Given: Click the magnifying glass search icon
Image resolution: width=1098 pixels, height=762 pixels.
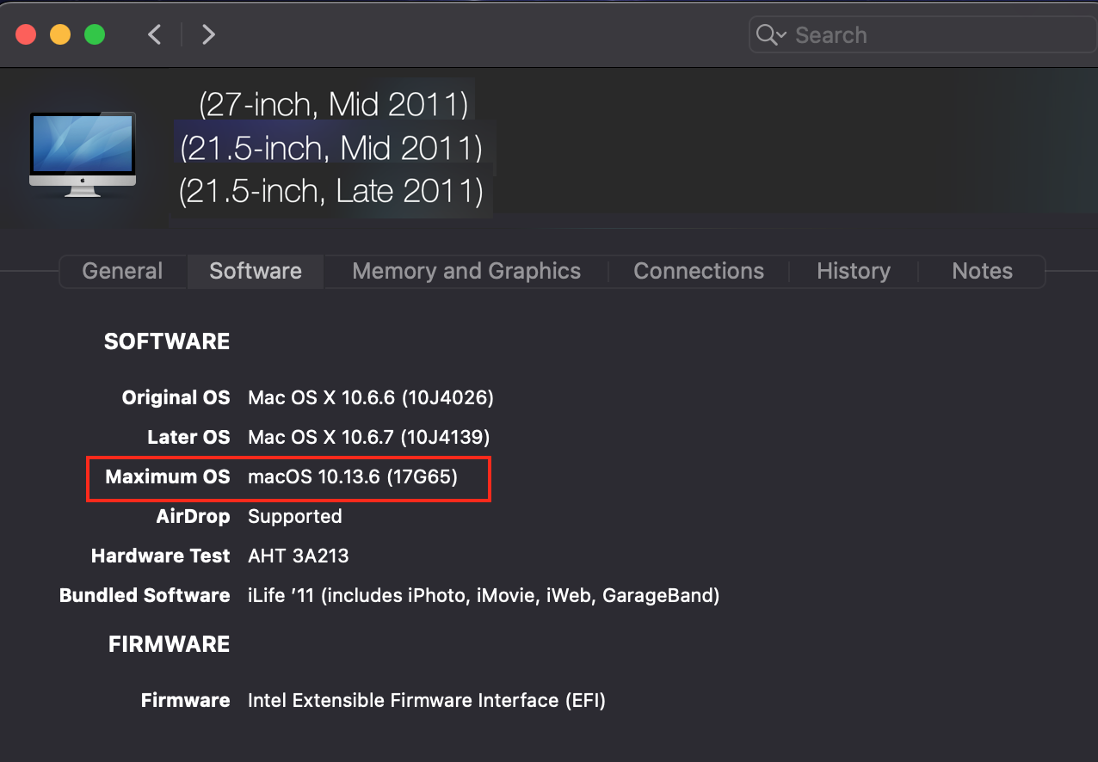Looking at the screenshot, I should 765,34.
